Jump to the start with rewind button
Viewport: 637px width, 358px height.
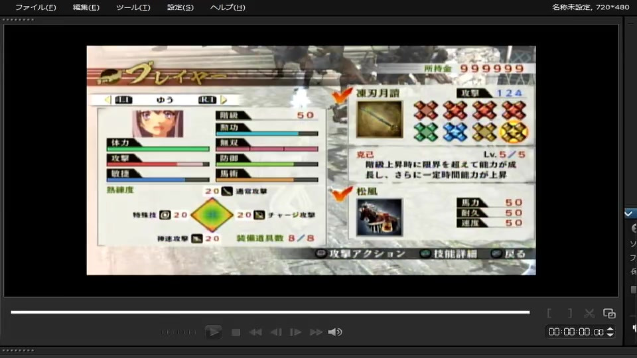(255, 332)
